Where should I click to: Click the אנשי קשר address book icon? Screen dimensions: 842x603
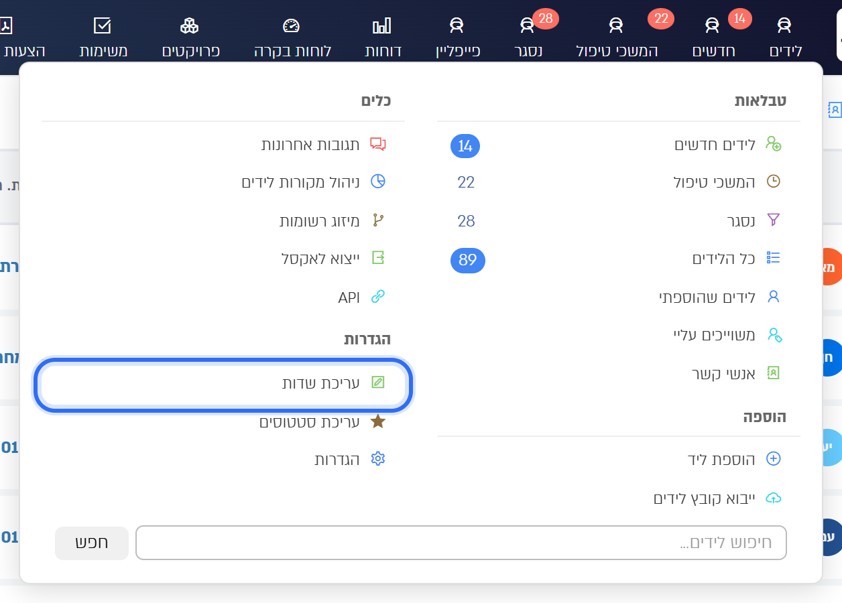coord(774,373)
